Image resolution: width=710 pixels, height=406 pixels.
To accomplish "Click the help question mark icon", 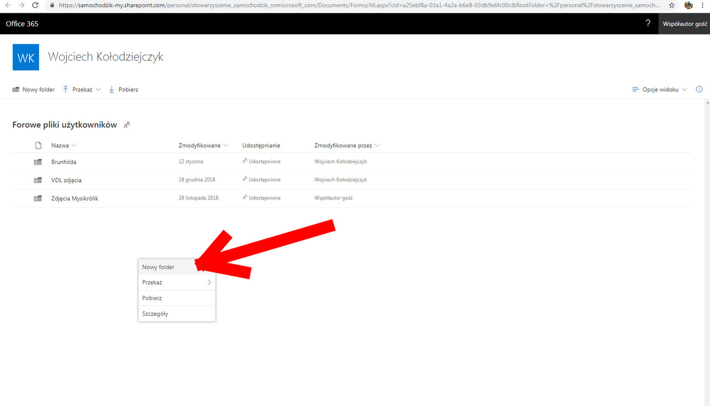I will pyautogui.click(x=647, y=24).
